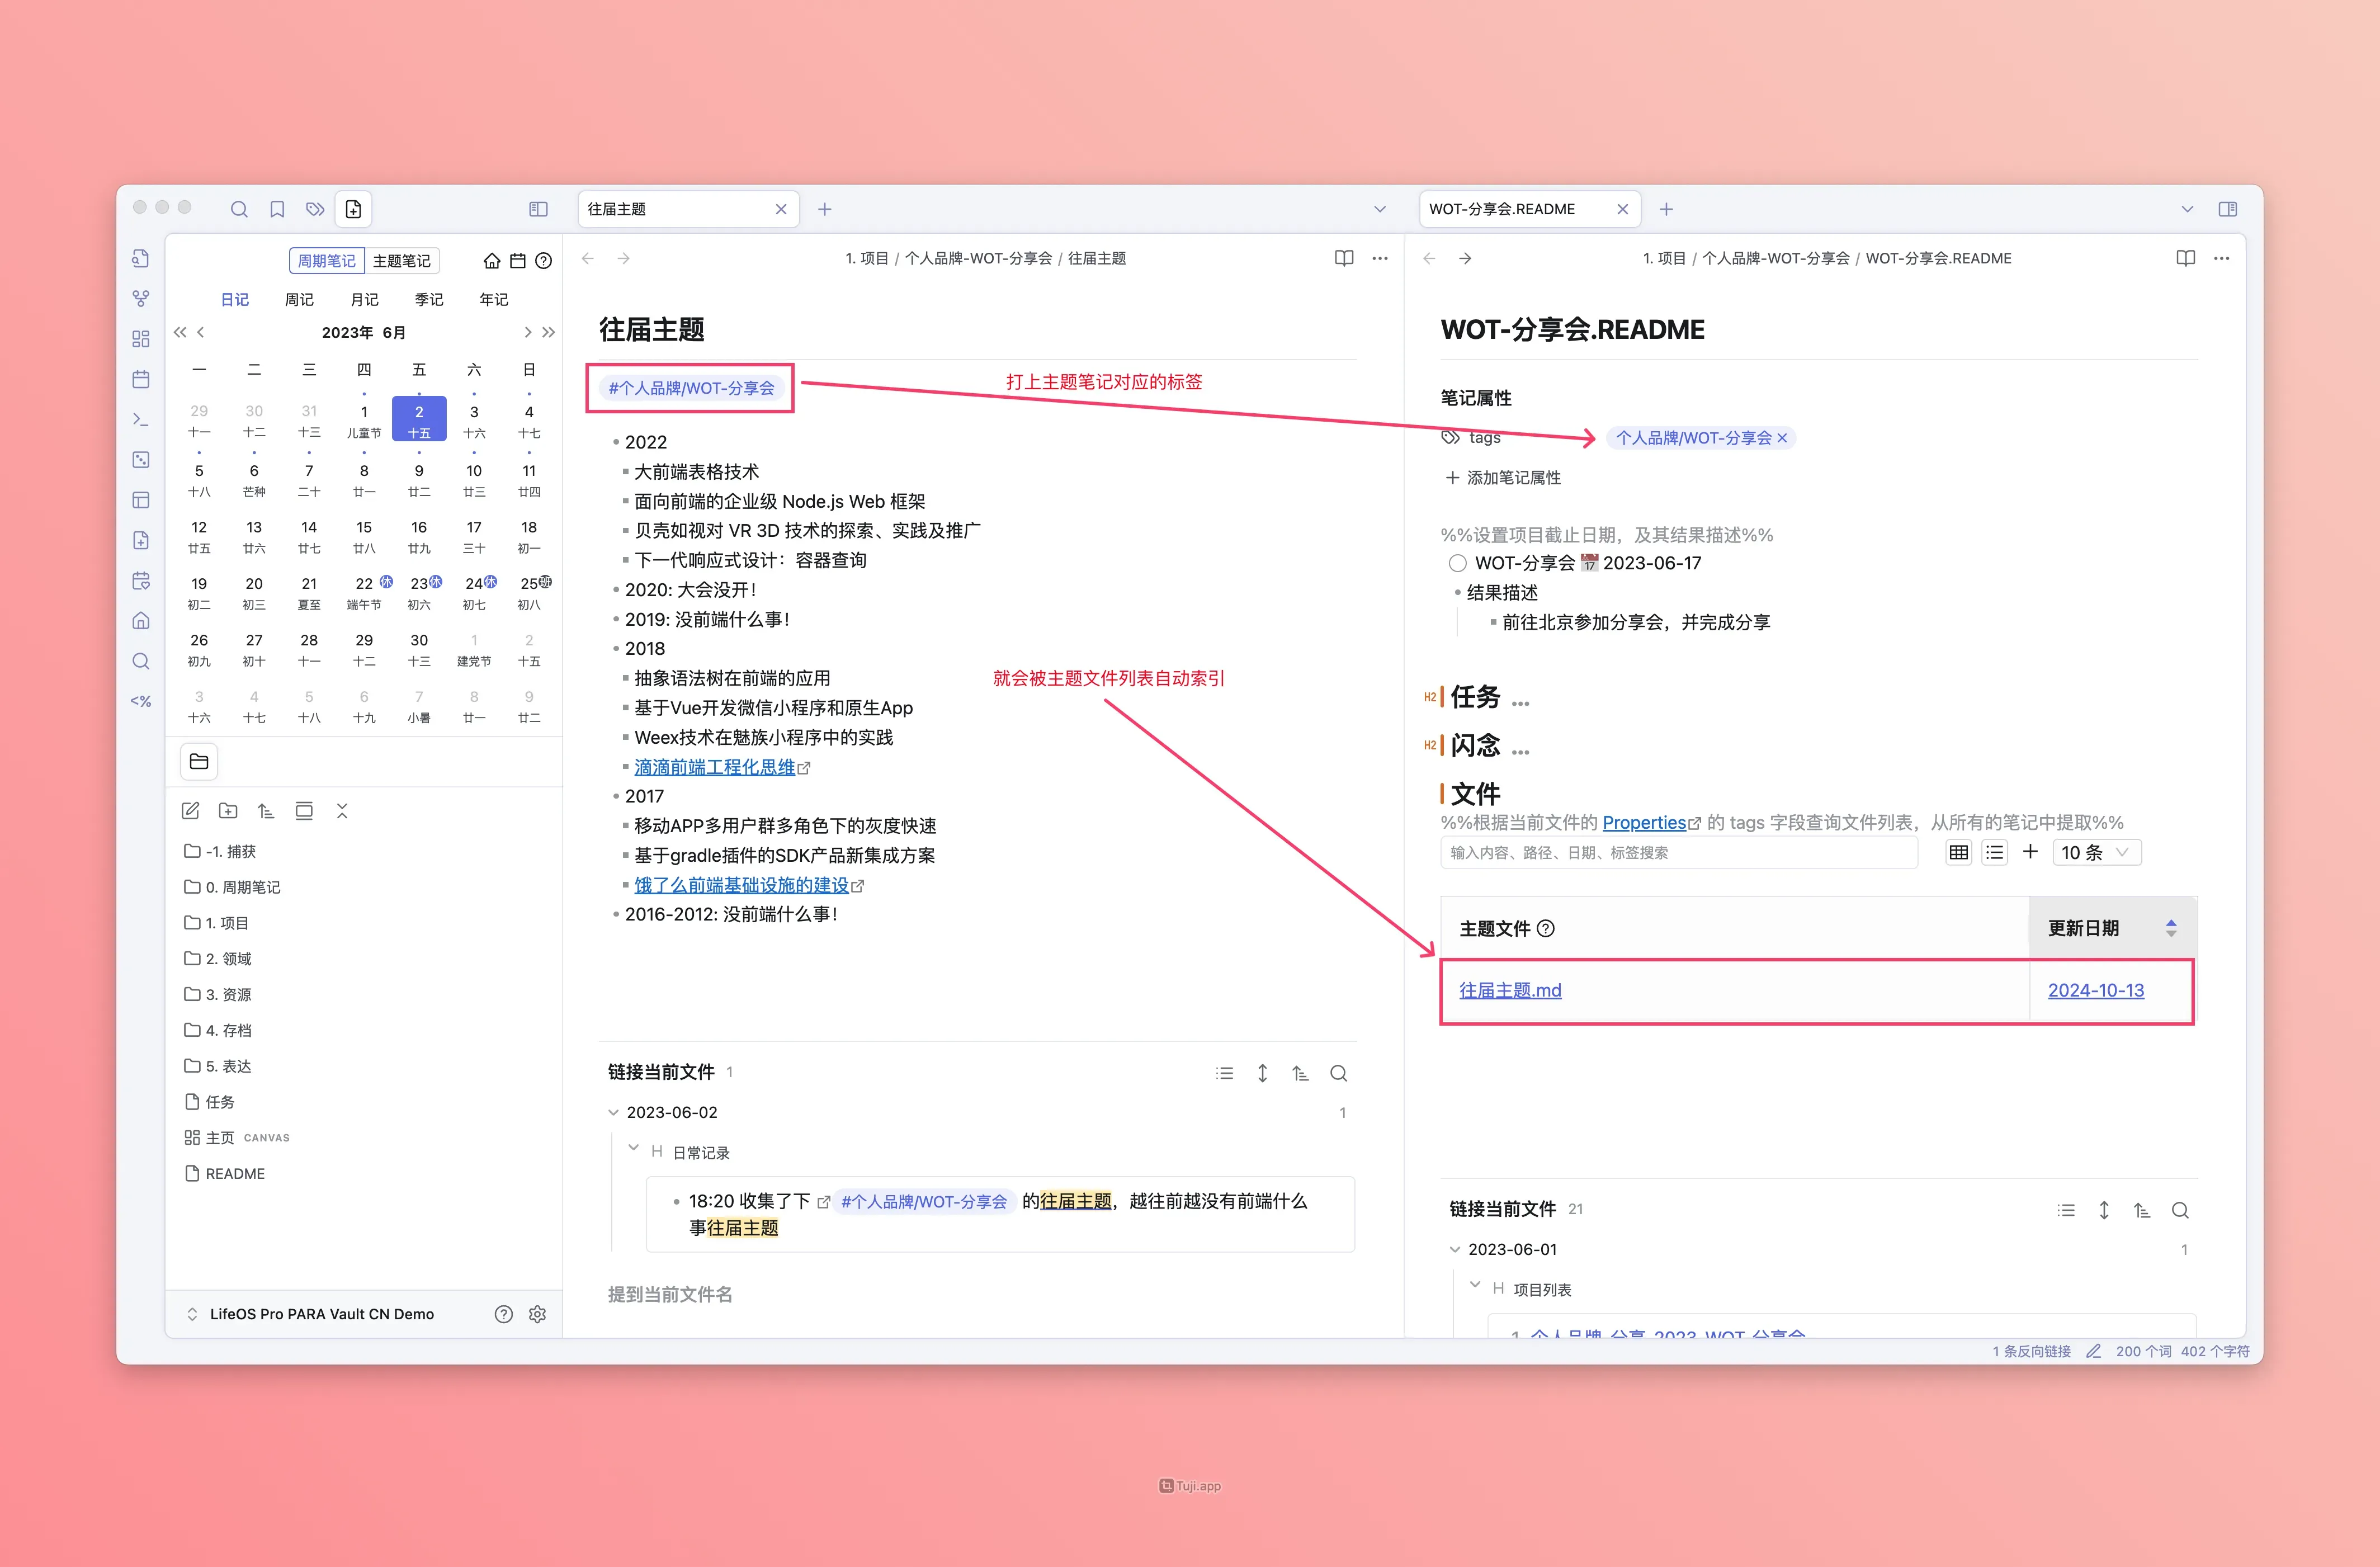Toggle the left sidebar panel icon
This screenshot has width=2380, height=1567.
pos(538,209)
